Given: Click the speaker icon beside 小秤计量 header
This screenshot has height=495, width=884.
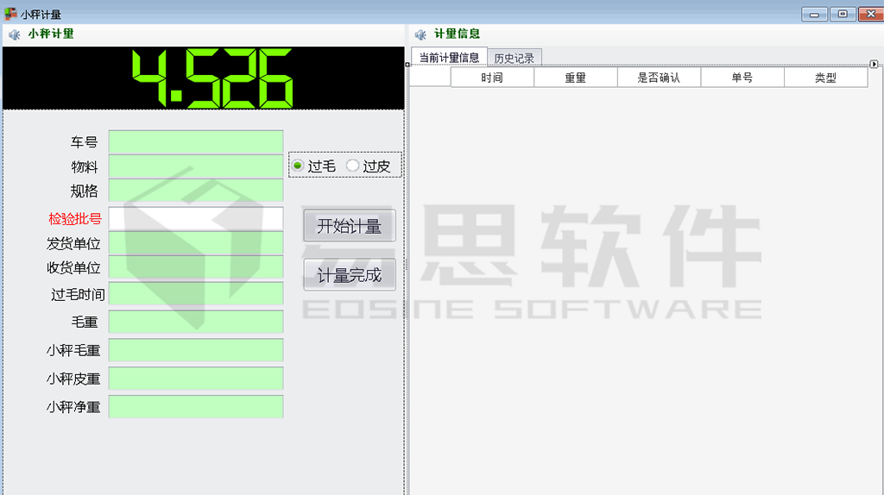Looking at the screenshot, I should point(14,34).
